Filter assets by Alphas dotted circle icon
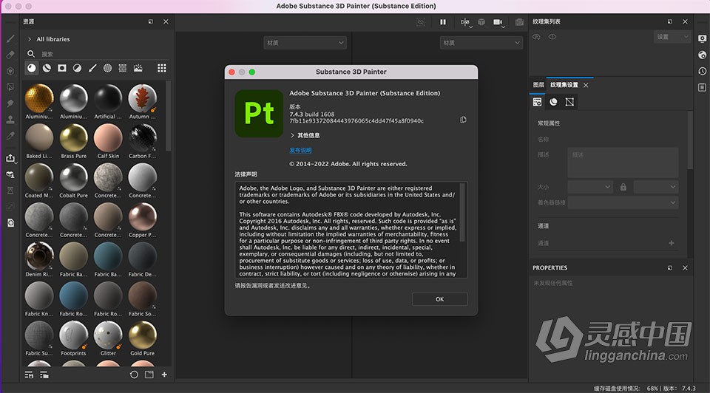The width and height of the screenshot is (710, 393). point(107,68)
